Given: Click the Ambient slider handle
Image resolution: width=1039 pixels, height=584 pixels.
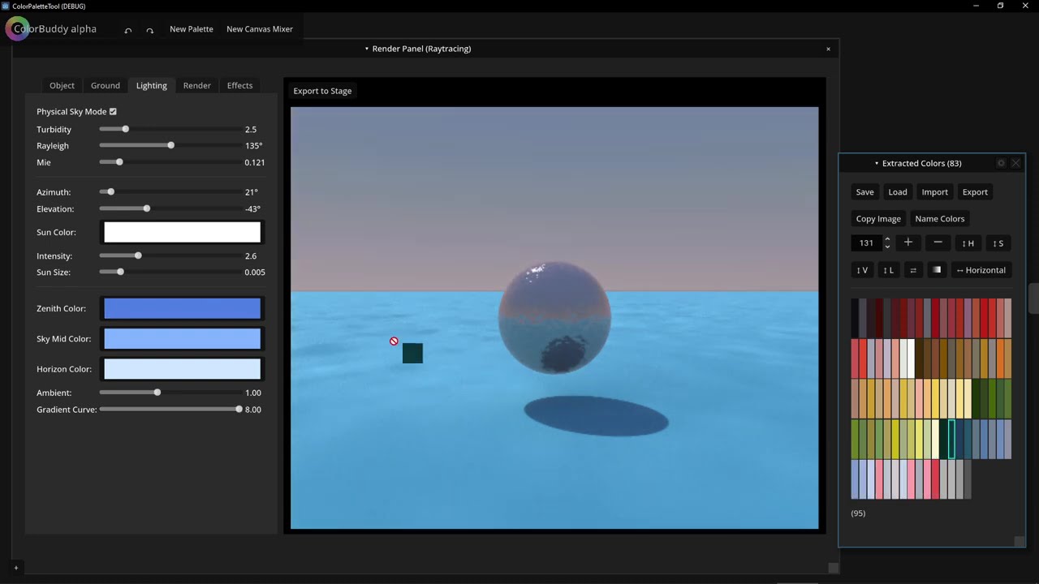Looking at the screenshot, I should [x=157, y=393].
